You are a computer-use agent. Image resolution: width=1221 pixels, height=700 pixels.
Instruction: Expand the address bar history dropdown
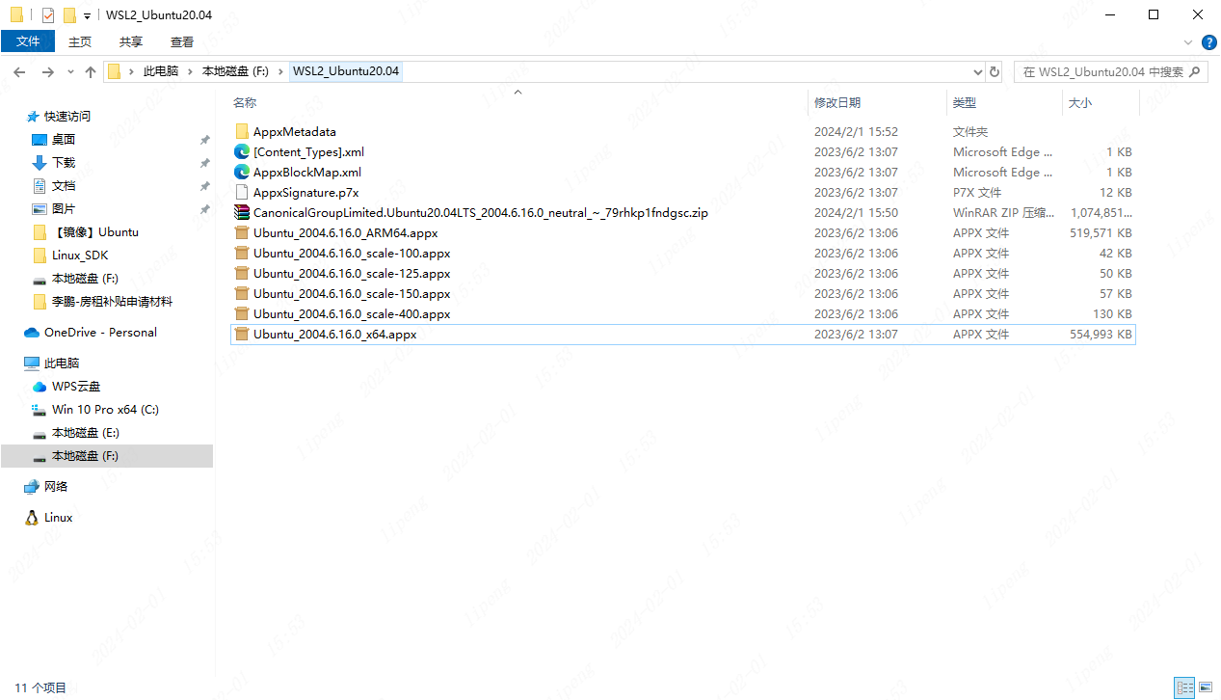coord(977,72)
